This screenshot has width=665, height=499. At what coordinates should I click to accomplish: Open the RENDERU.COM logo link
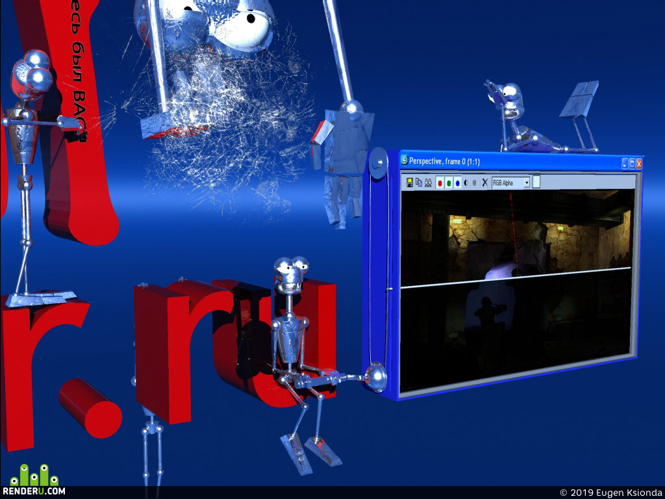click(x=34, y=480)
